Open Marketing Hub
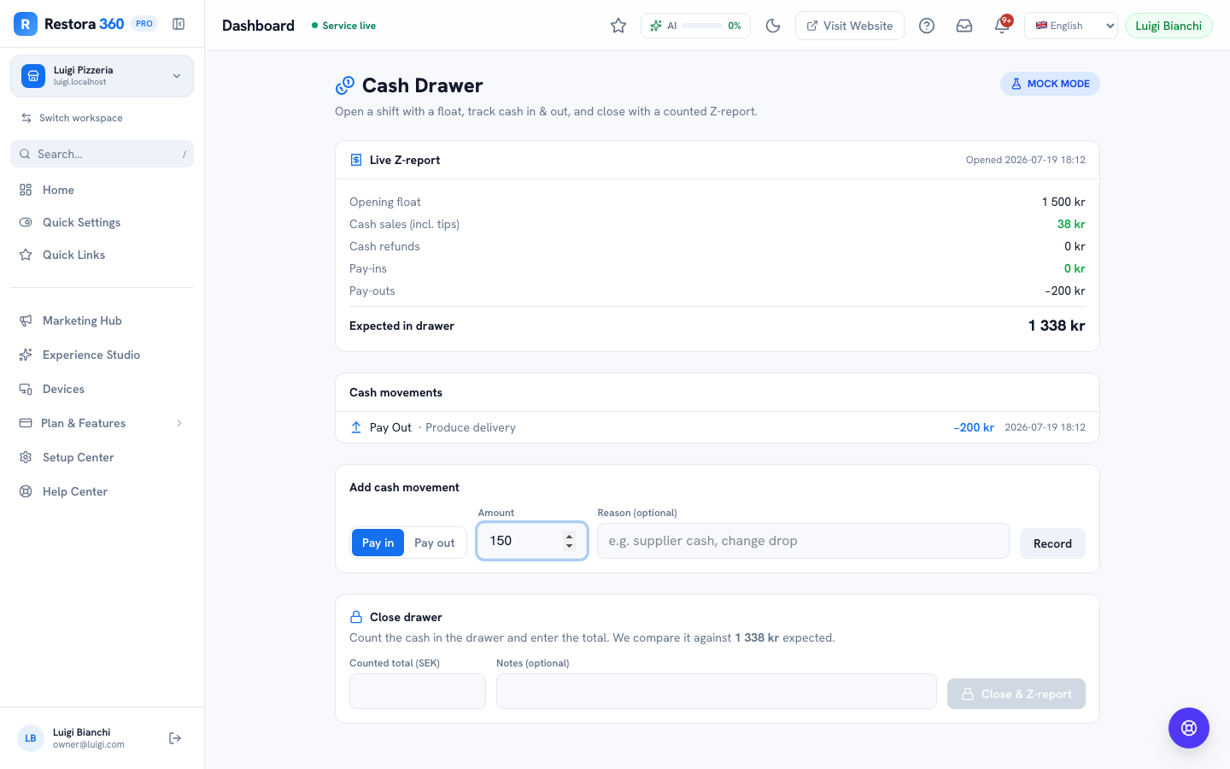Screen dimensions: 1230x769 coord(102,320)
